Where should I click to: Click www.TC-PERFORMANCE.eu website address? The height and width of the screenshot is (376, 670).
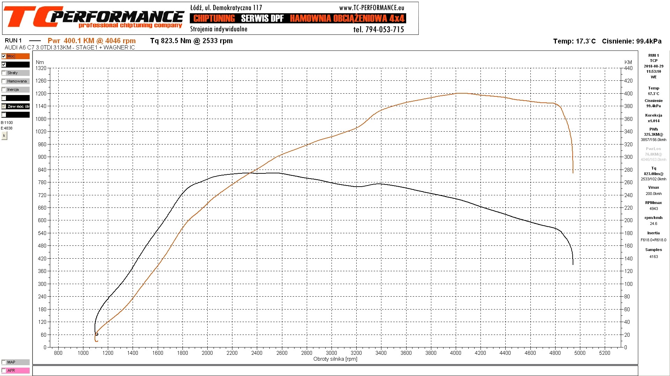click(x=372, y=8)
